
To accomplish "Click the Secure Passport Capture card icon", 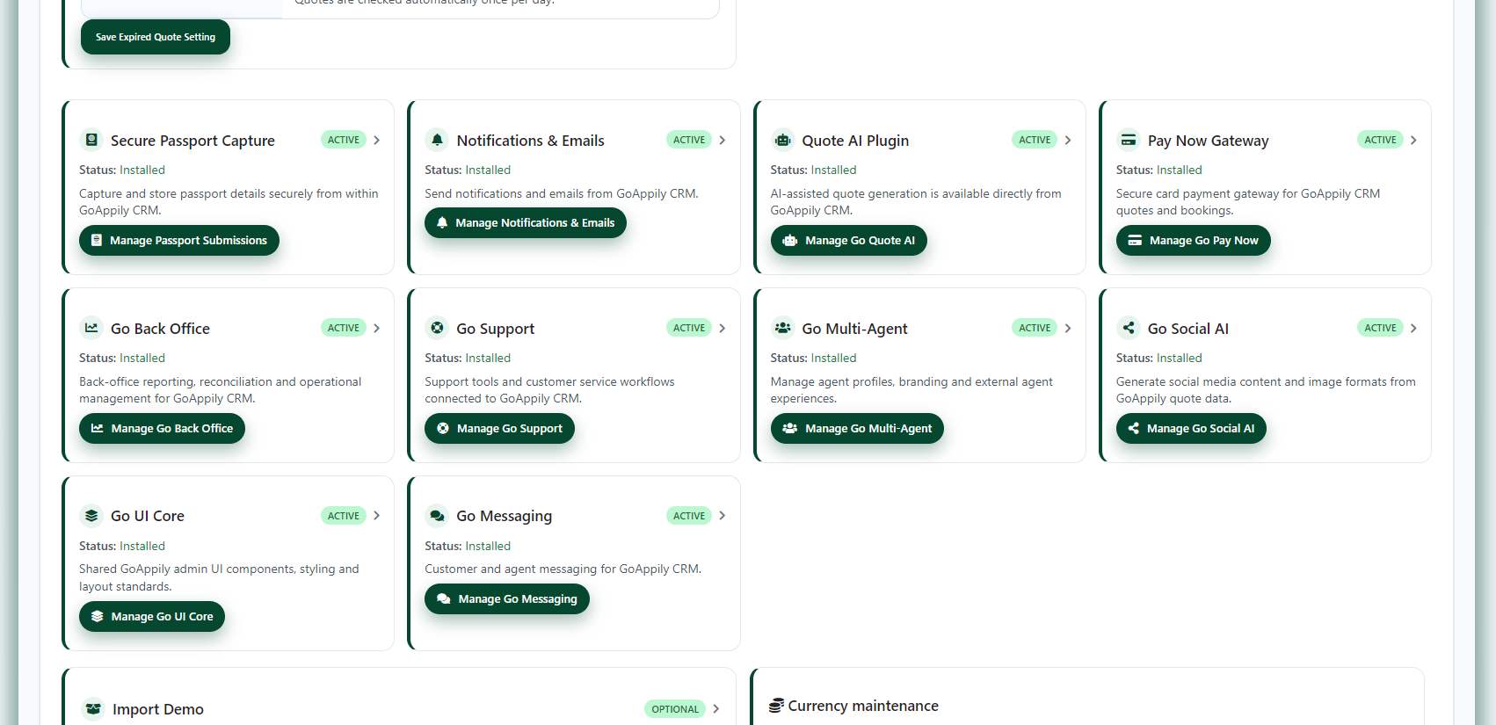I will pyautogui.click(x=91, y=140).
